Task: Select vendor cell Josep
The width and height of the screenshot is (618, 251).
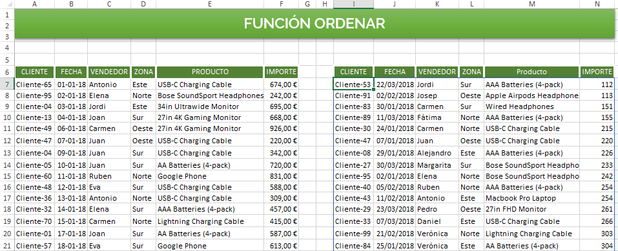Action: point(437,95)
